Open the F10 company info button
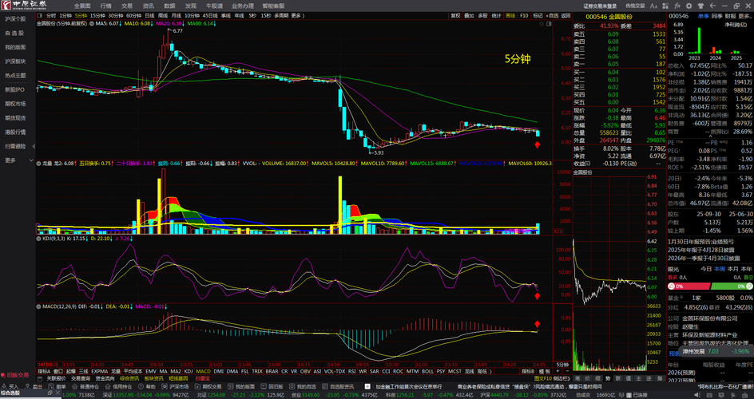 [524, 15]
